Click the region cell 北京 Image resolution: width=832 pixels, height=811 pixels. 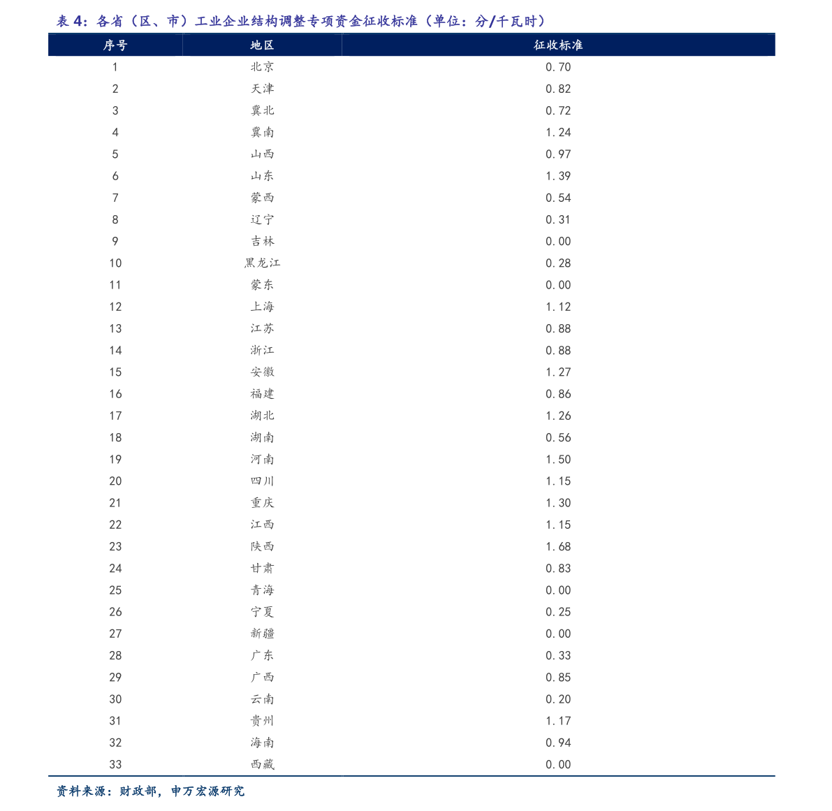pyautogui.click(x=262, y=67)
